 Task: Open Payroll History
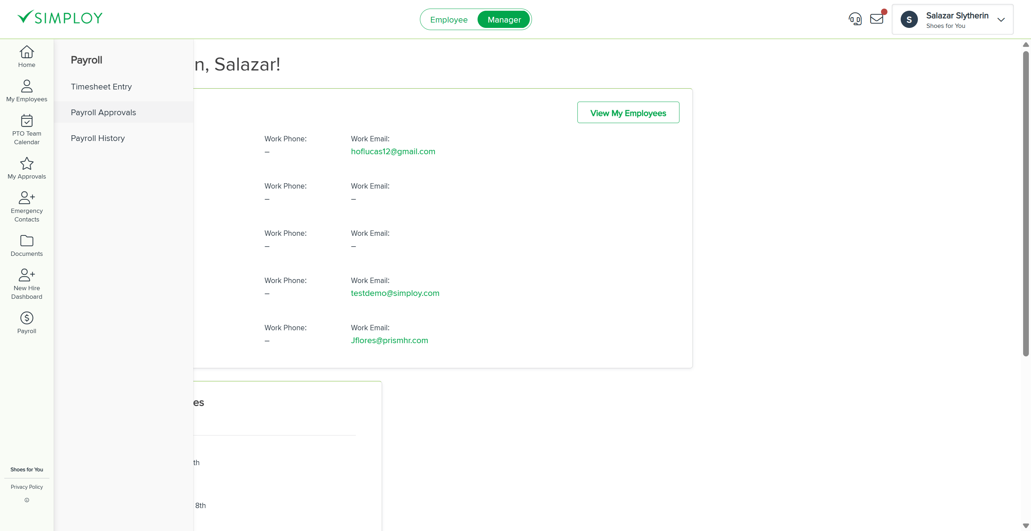(x=98, y=138)
